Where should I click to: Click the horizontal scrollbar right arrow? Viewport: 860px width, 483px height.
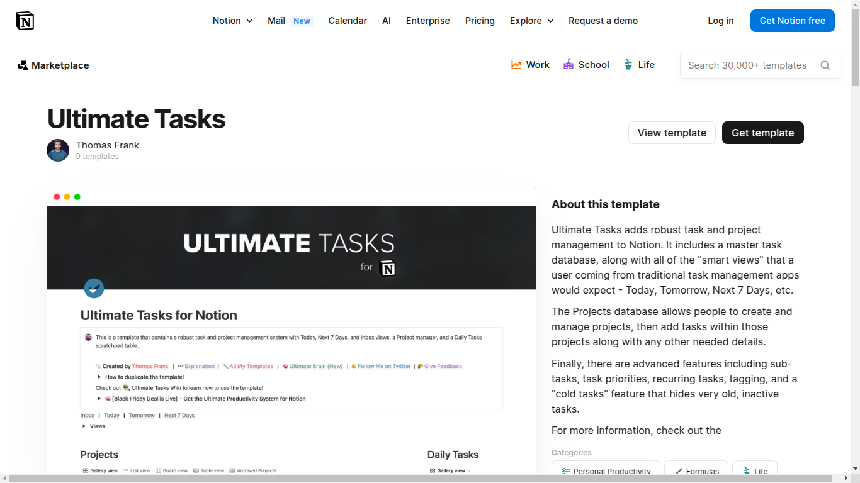pyautogui.click(x=846, y=478)
